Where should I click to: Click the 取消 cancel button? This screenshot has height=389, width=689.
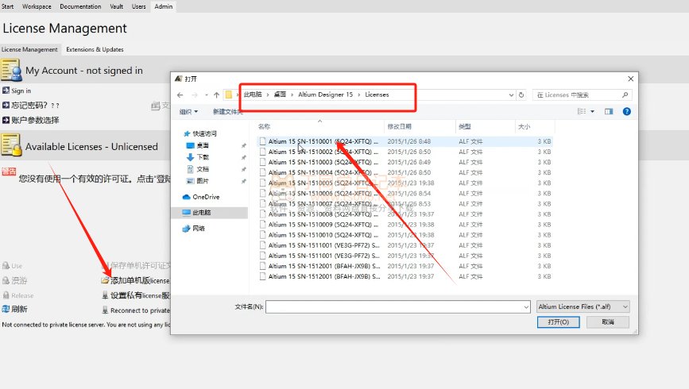[x=607, y=322]
